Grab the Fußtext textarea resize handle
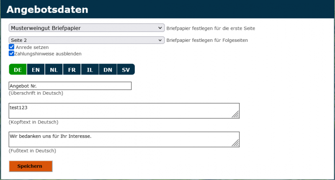This screenshot has width=335, height=180. coord(236,144)
